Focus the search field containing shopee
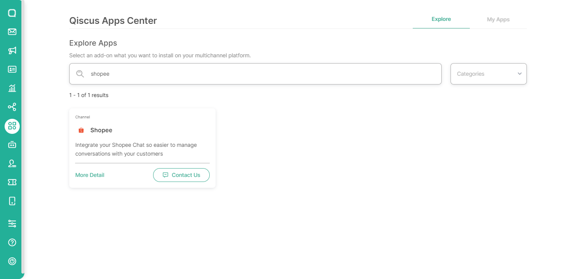This screenshot has height=279, width=573. tap(255, 74)
